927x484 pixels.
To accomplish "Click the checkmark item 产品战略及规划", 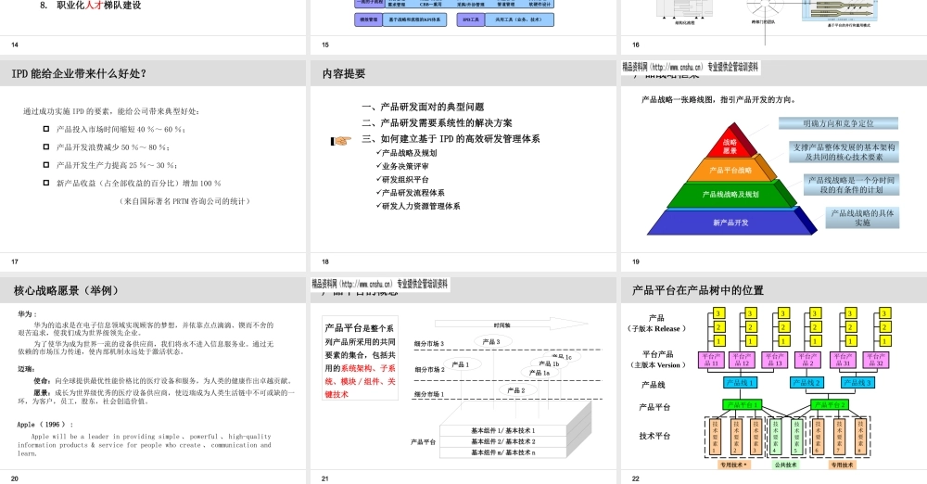I will [x=406, y=153].
